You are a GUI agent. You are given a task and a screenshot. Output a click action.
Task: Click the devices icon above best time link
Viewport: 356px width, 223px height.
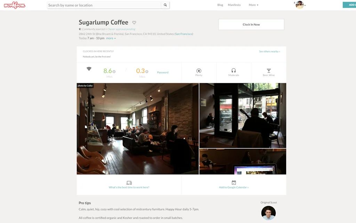(129, 183)
